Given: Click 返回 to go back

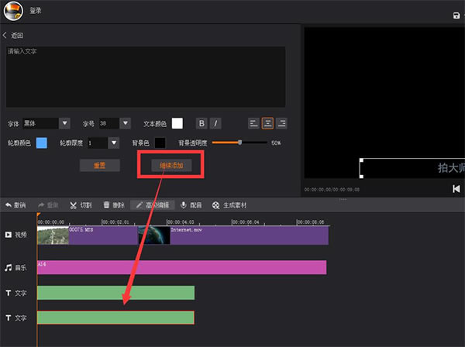Looking at the screenshot, I should tap(13, 36).
